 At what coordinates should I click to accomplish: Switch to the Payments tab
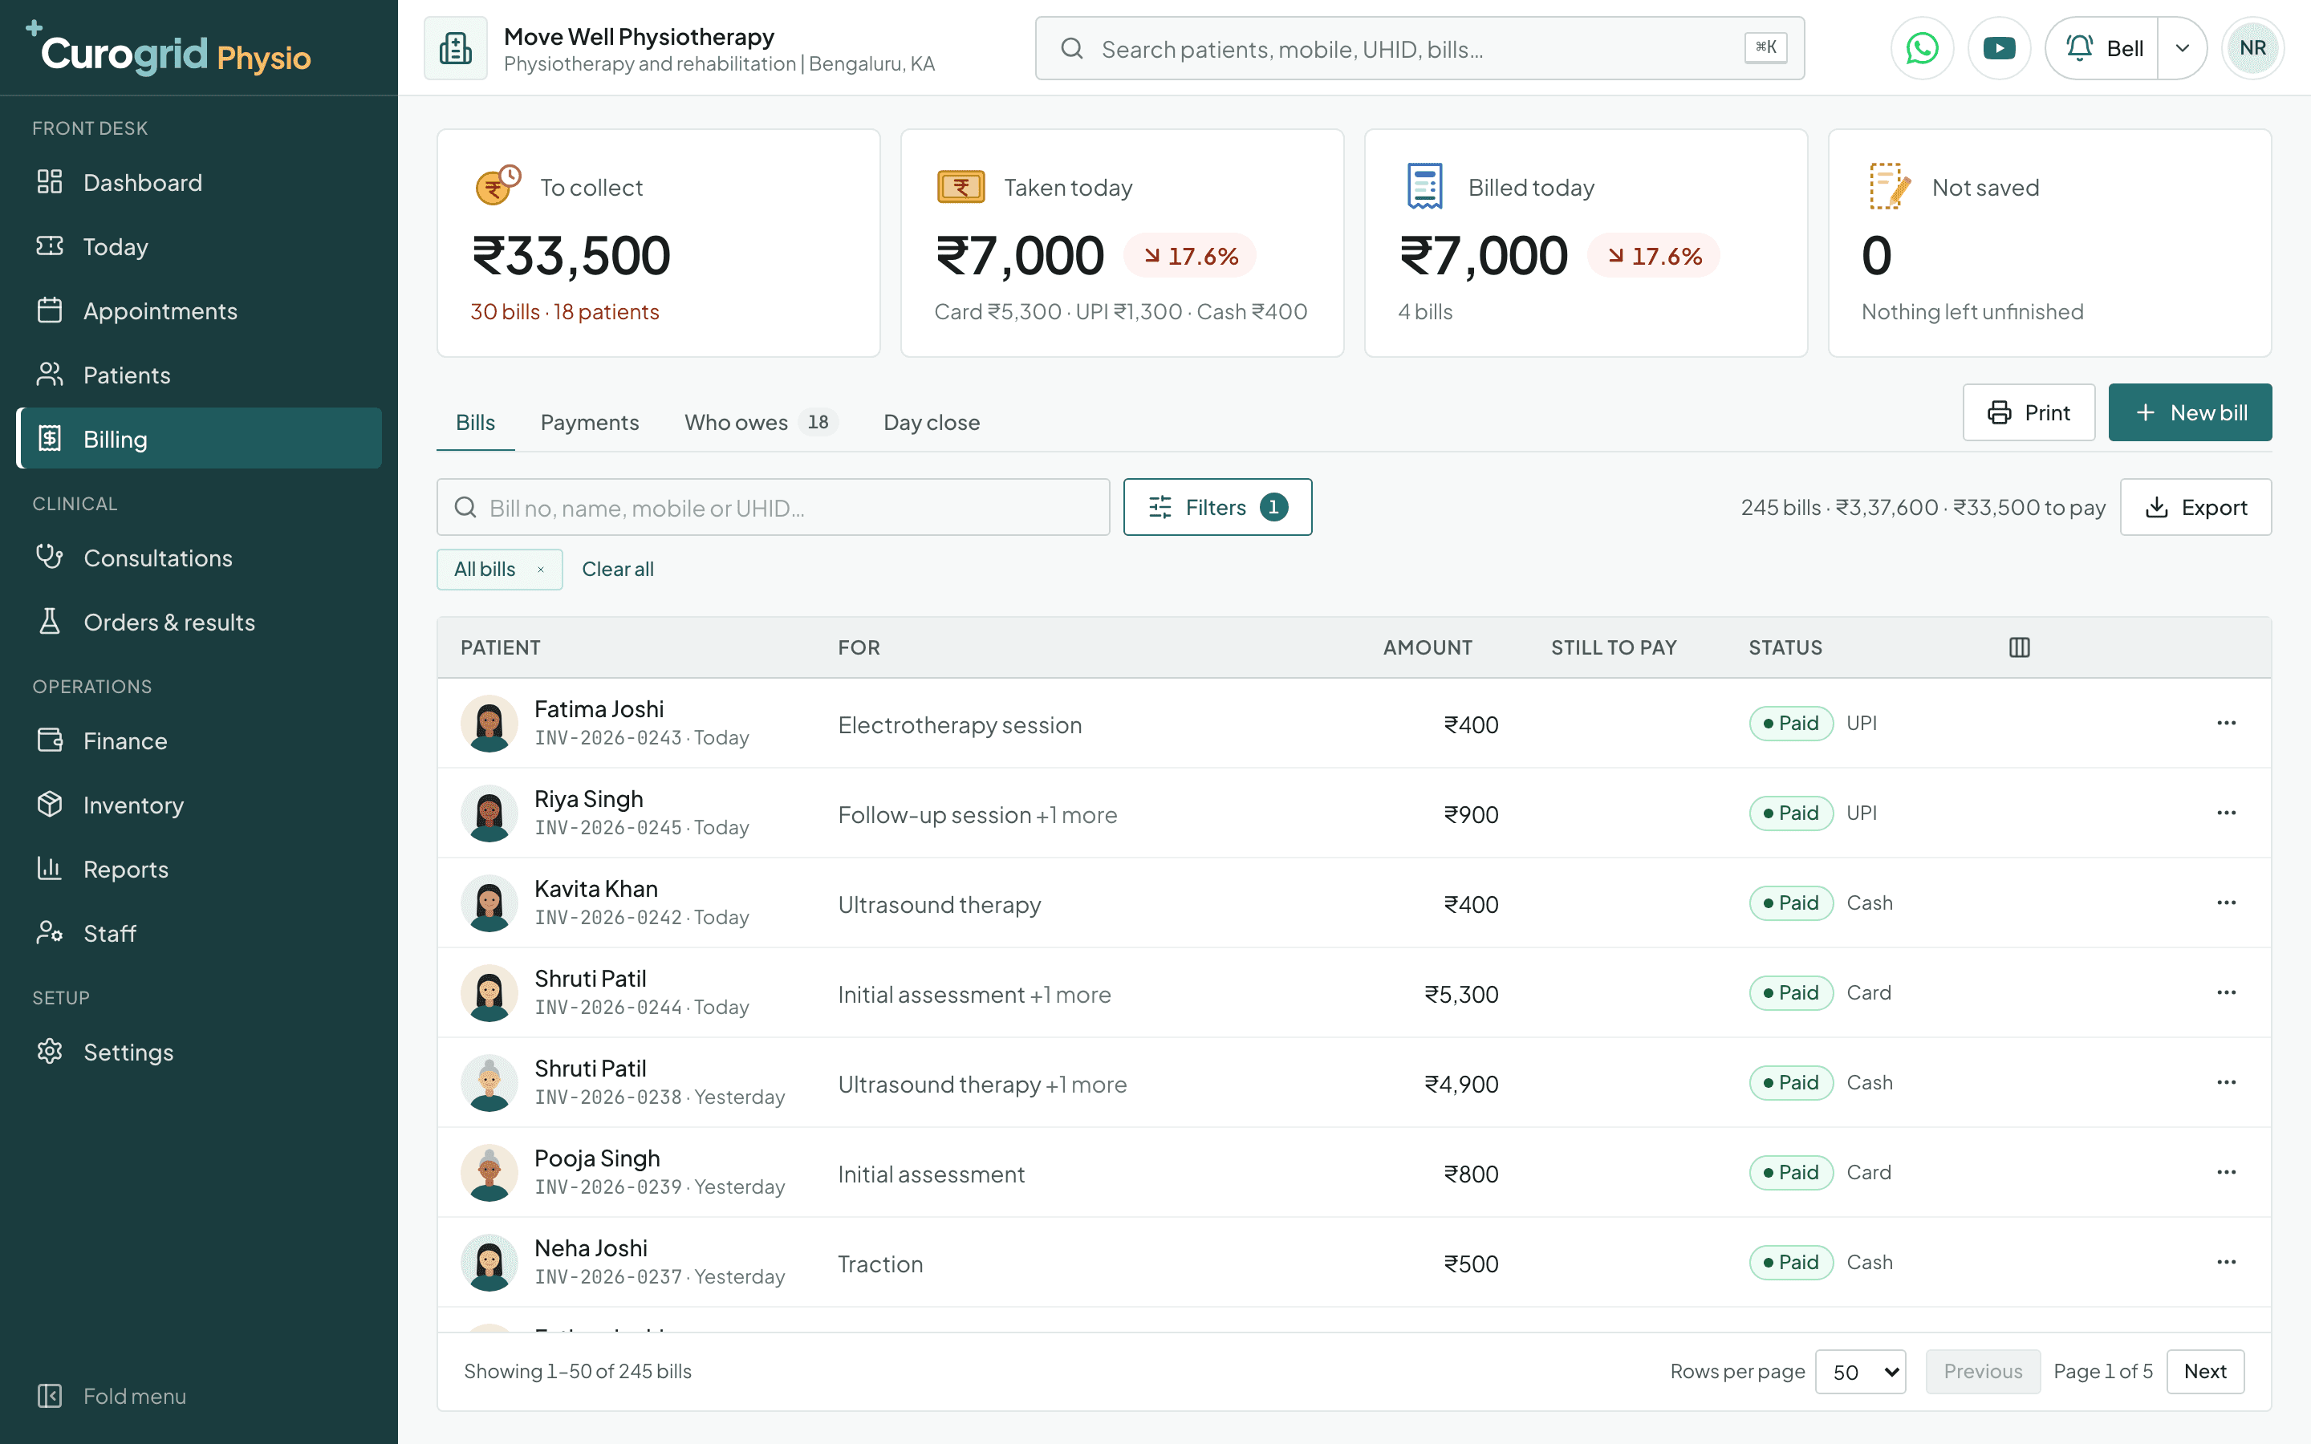[x=589, y=422]
